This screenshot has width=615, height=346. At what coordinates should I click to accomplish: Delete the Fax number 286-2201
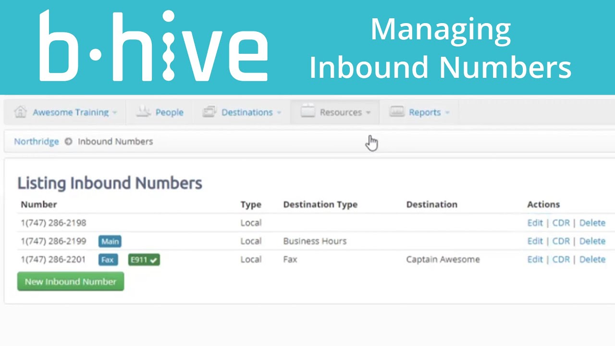click(x=592, y=259)
